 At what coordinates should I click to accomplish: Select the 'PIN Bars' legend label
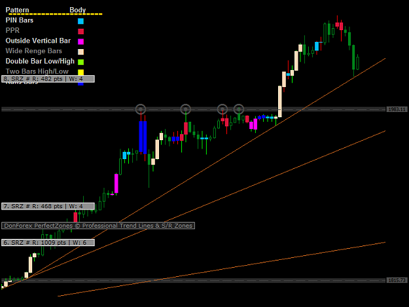tap(19, 20)
